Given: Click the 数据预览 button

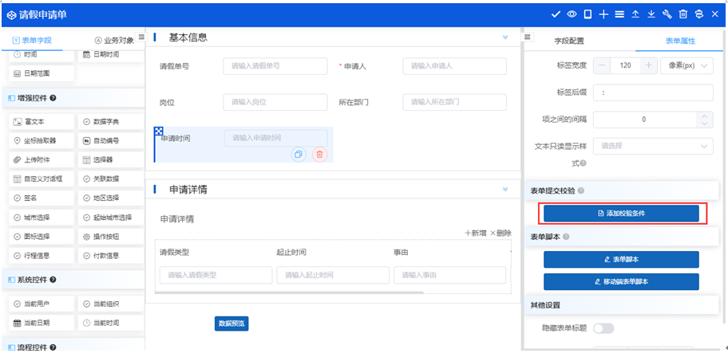Looking at the screenshot, I should coord(231,324).
